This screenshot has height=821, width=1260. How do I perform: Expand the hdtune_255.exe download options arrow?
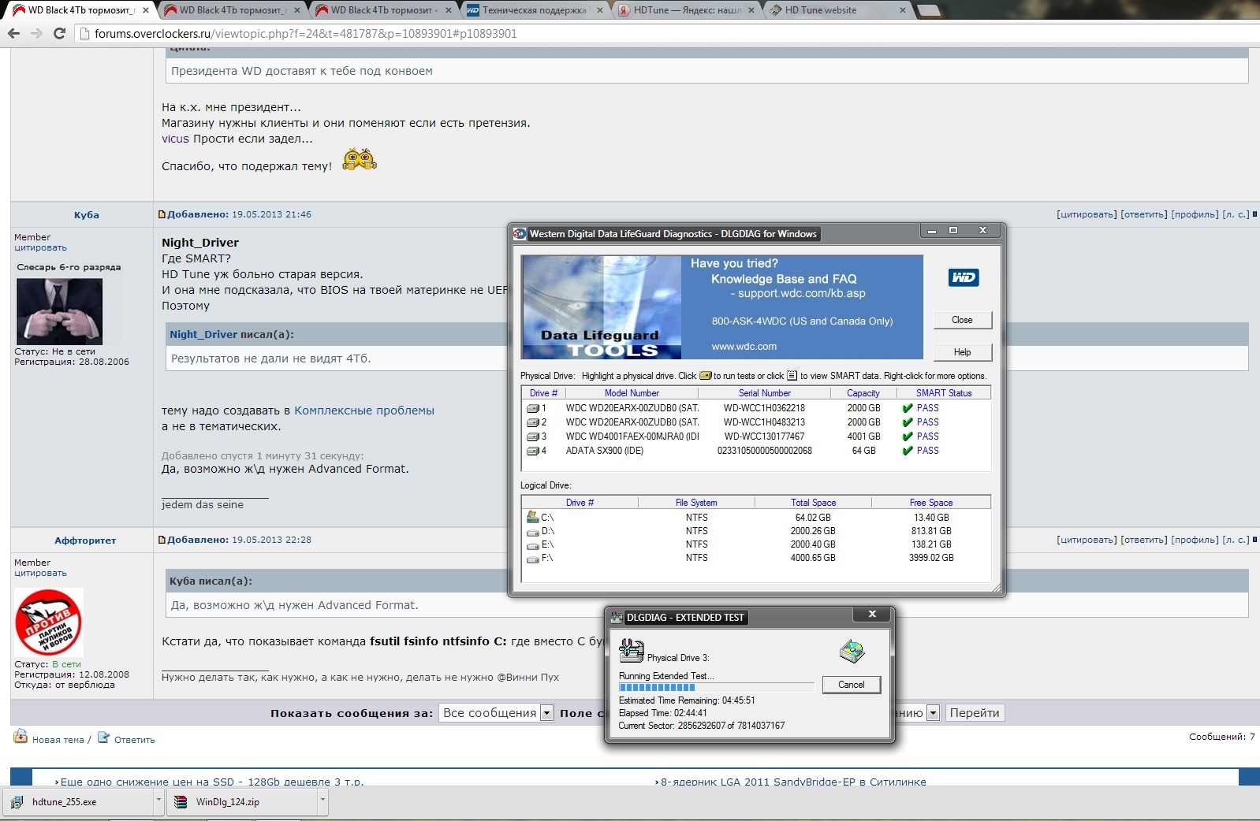158,801
